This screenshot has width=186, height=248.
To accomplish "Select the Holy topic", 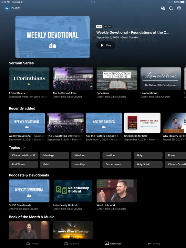I will tap(148, 155).
